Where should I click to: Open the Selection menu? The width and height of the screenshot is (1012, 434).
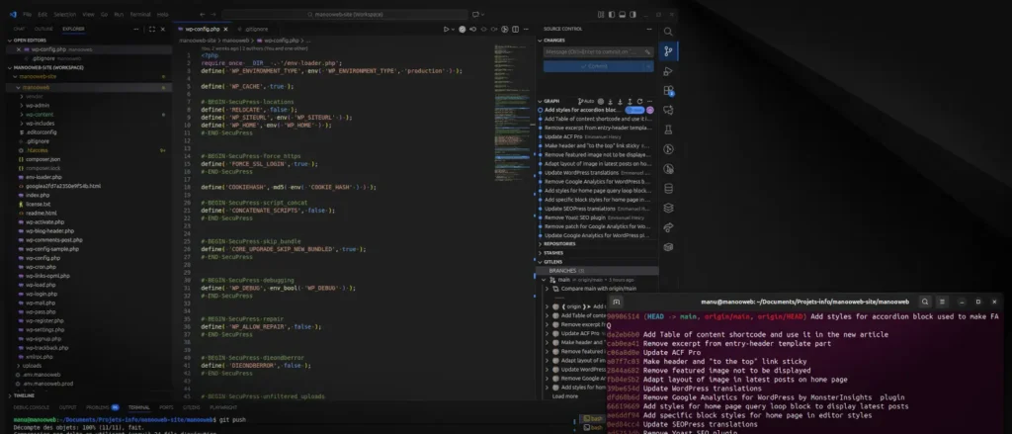point(64,14)
